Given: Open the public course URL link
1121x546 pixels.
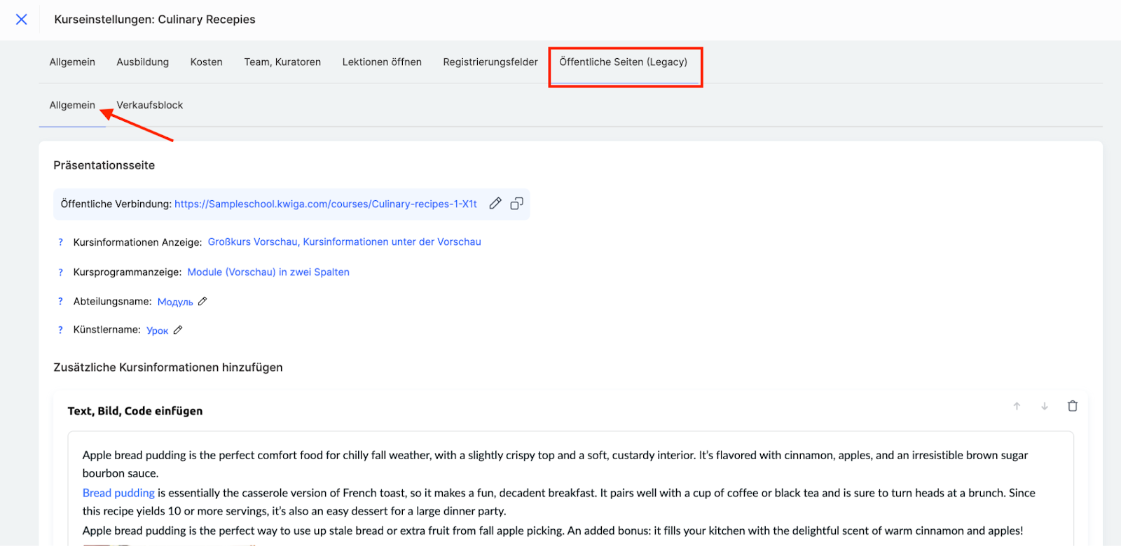Looking at the screenshot, I should 326,204.
